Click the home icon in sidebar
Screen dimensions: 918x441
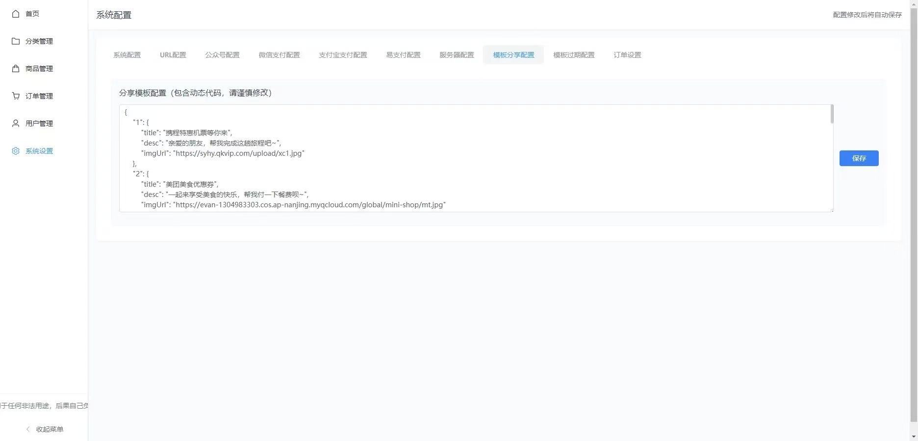(16, 14)
